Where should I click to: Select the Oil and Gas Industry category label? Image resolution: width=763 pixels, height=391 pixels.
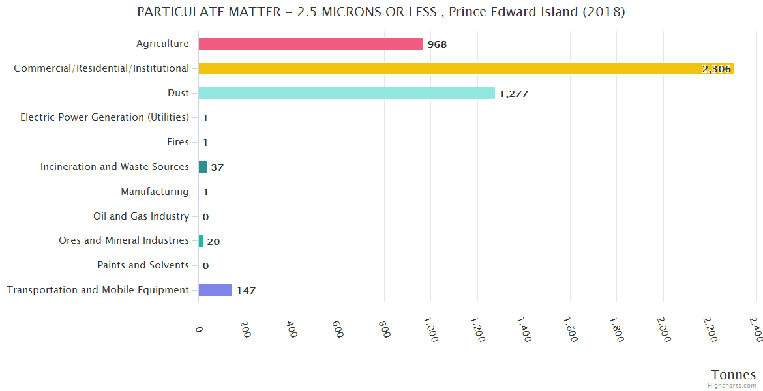pyautogui.click(x=141, y=216)
